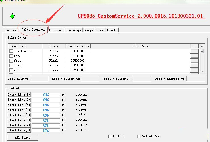Click the Start Line (5) button
The width and height of the screenshot is (210, 142).
tap(19, 115)
